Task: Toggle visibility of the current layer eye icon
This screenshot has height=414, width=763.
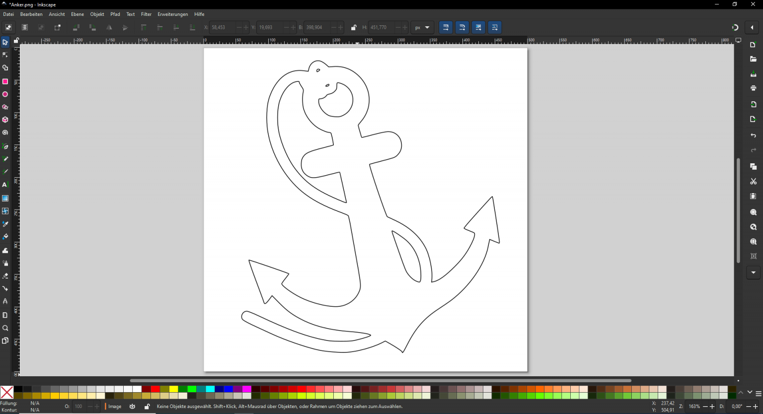Action: tap(132, 407)
